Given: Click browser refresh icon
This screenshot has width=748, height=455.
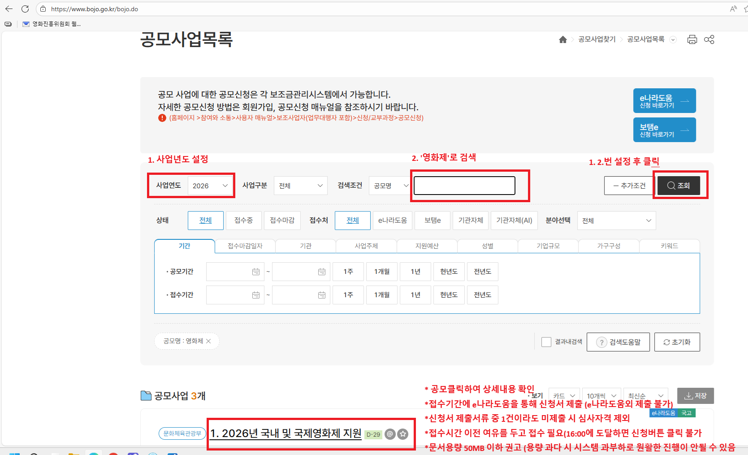Looking at the screenshot, I should 25,9.
